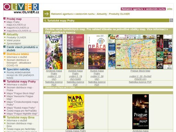Go to Mapy Prahy mapy.iOLIVIER.cz link
176x132 pixels.
(16, 23)
